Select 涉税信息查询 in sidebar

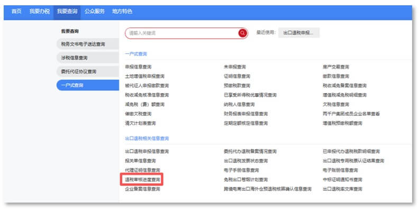(x=88, y=58)
